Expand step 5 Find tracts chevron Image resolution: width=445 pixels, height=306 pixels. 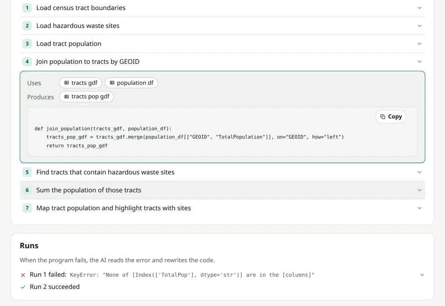(x=420, y=172)
